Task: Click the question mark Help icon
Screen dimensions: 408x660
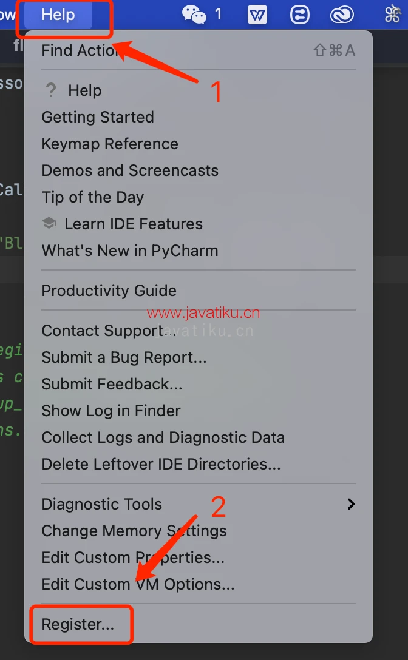Action: [x=50, y=90]
